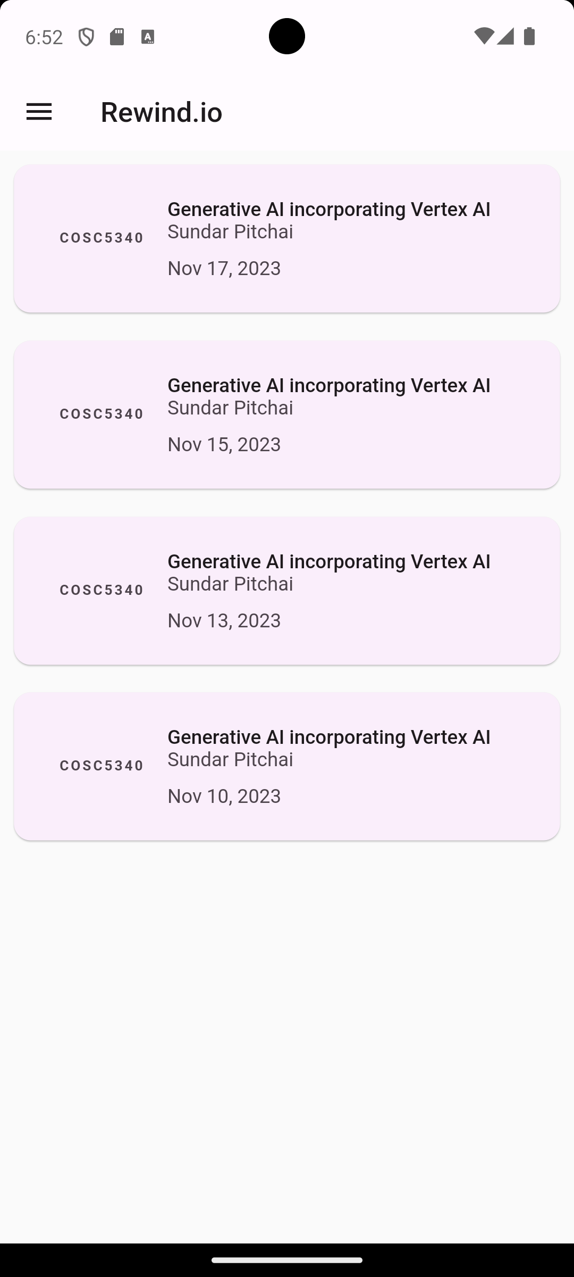
Task: Select the lecture title above Nov 17 date
Action: coord(329,210)
